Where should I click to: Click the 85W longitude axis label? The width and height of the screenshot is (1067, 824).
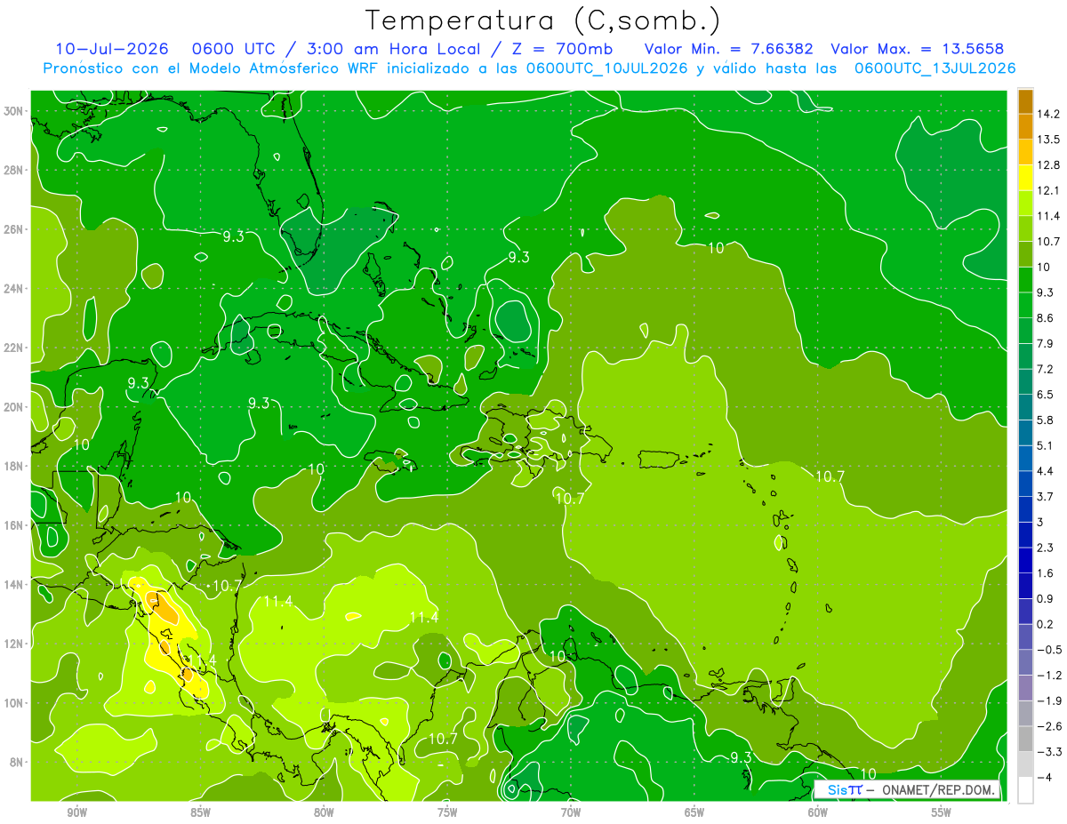click(200, 812)
